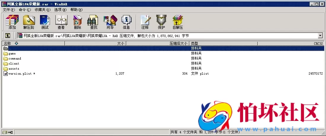Click packed size value 304
Screen dimensions: 326x136
[185, 73]
